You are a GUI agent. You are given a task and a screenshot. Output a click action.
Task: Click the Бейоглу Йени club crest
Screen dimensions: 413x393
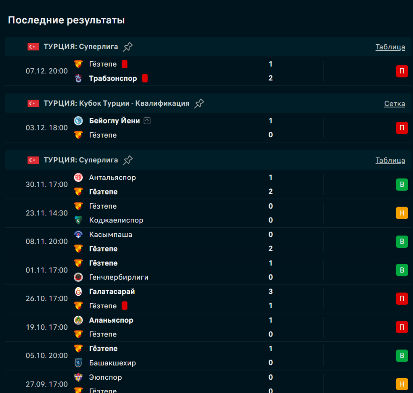[x=78, y=121]
